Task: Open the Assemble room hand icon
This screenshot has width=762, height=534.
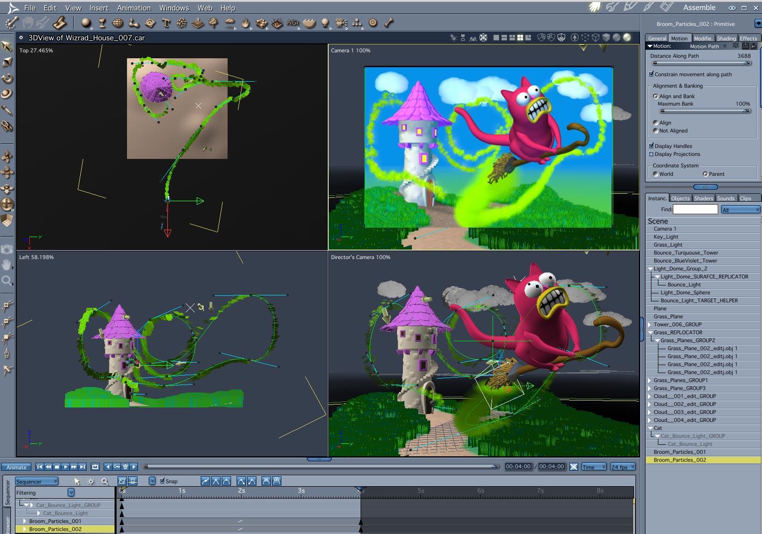Action: (594, 7)
